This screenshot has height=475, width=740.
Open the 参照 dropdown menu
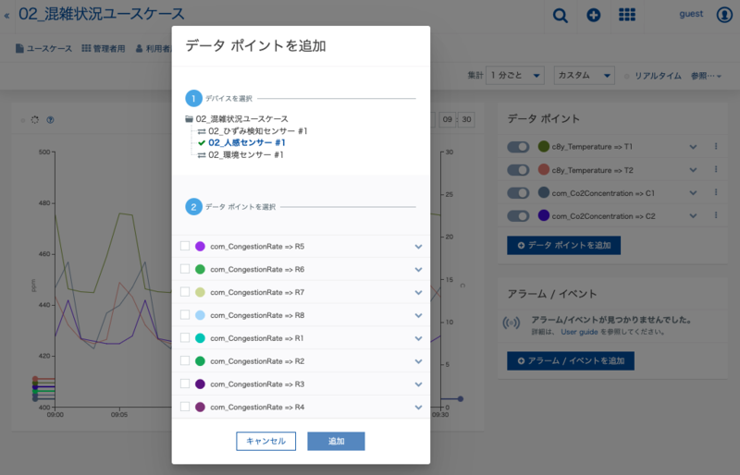coord(707,76)
